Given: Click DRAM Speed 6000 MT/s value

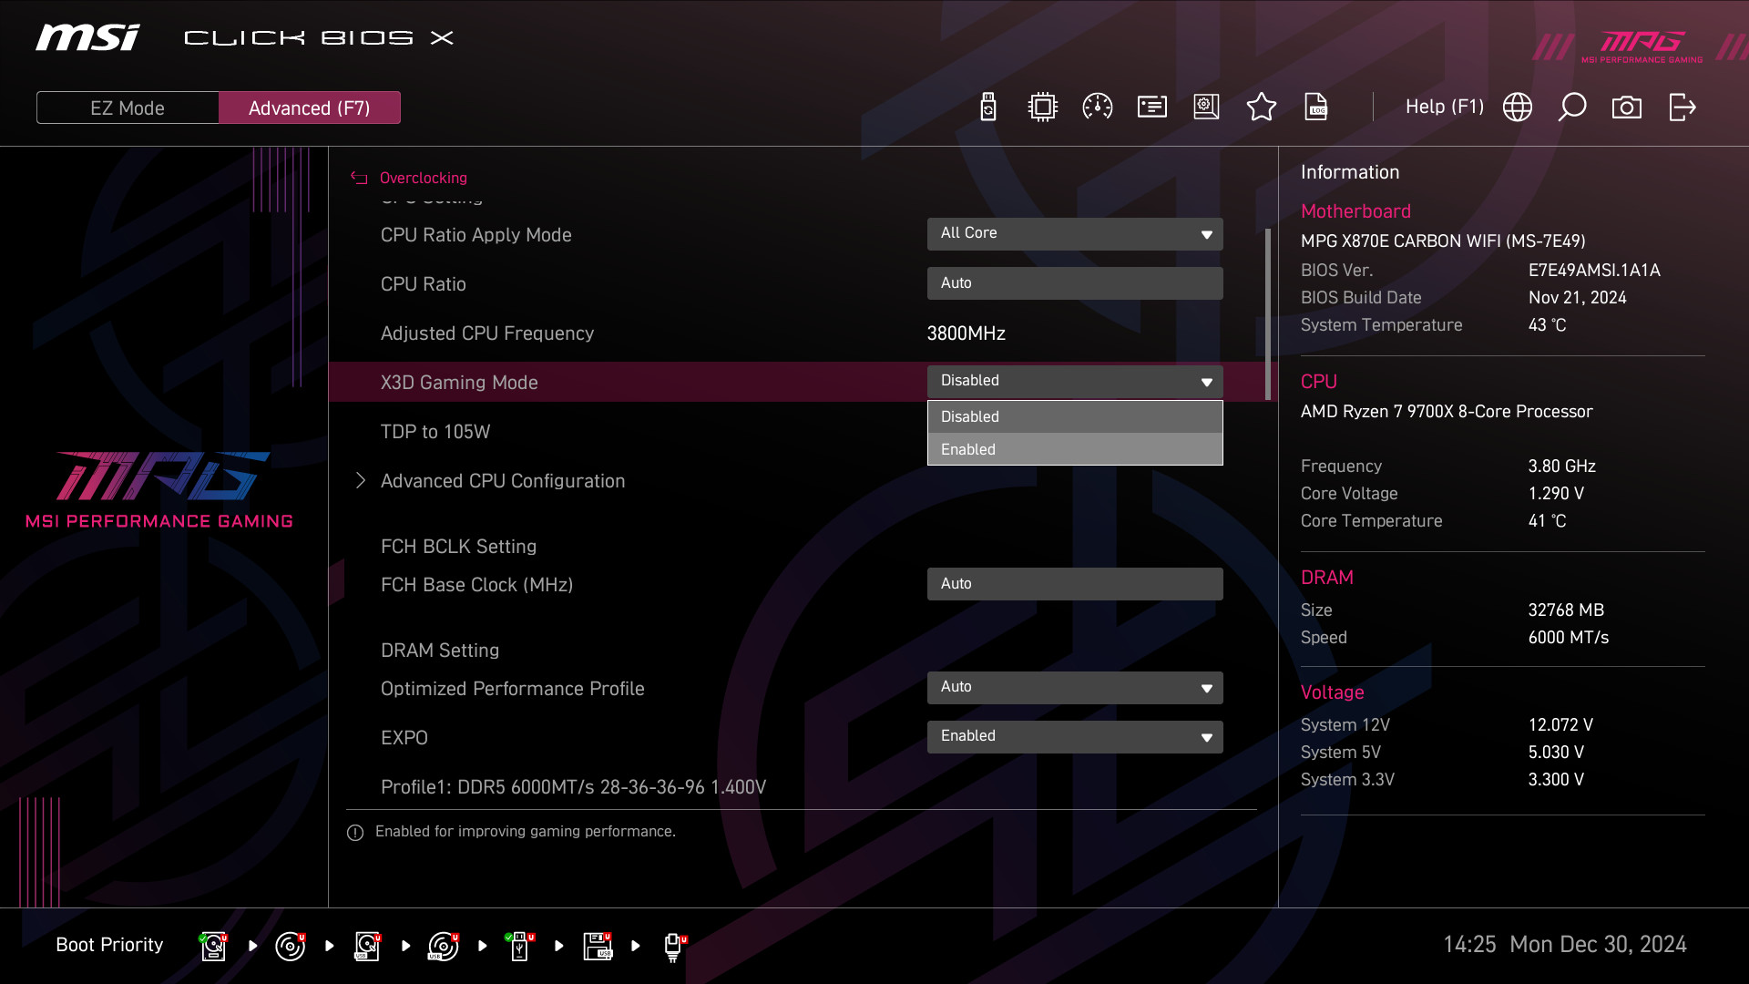Looking at the screenshot, I should point(1569,638).
